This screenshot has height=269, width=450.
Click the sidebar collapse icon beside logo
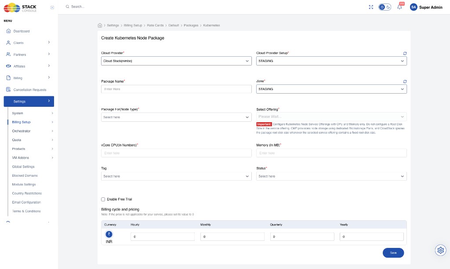tap(52, 8)
